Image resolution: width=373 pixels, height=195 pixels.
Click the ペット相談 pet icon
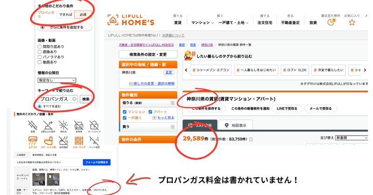[94, 141]
